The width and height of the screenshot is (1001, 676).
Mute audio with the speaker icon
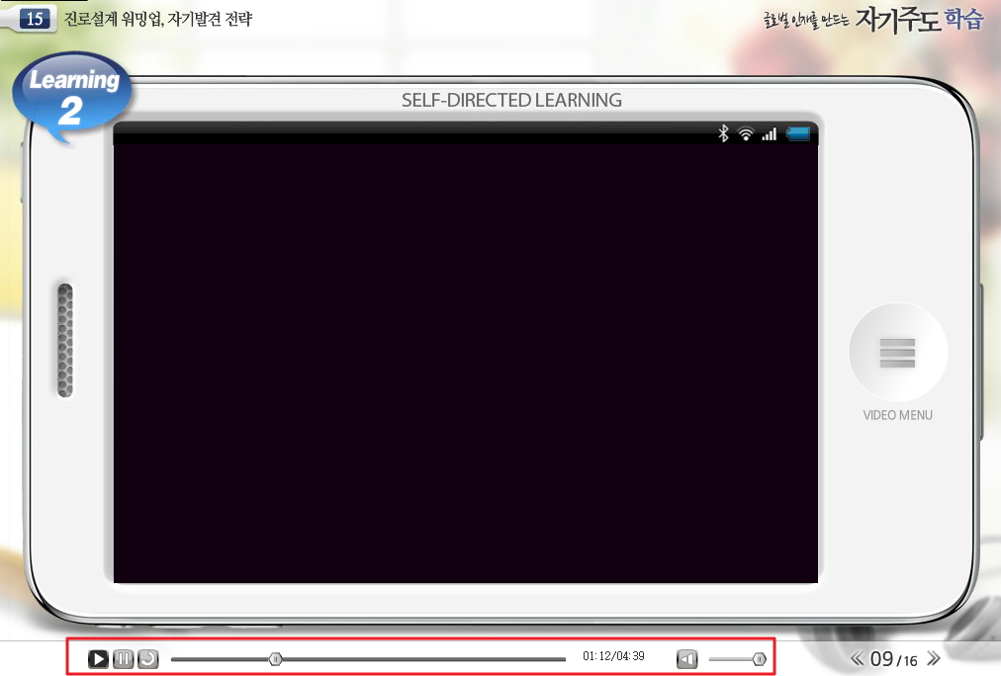686,659
